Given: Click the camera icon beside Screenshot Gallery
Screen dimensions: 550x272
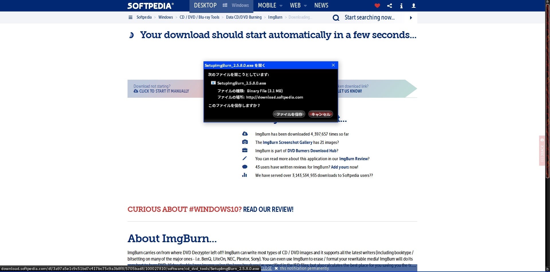Looking at the screenshot, I should point(245,142).
